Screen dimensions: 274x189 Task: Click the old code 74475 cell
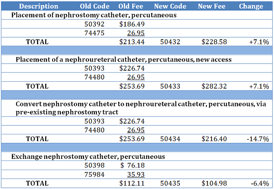click(95, 33)
